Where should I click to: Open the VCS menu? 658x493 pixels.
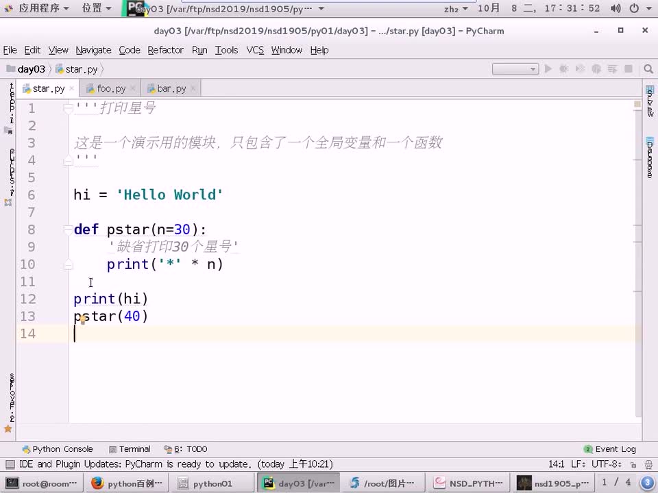[255, 50]
